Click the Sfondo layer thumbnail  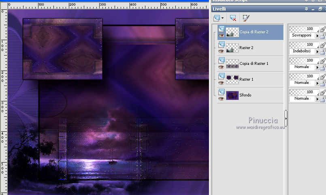click(x=232, y=95)
